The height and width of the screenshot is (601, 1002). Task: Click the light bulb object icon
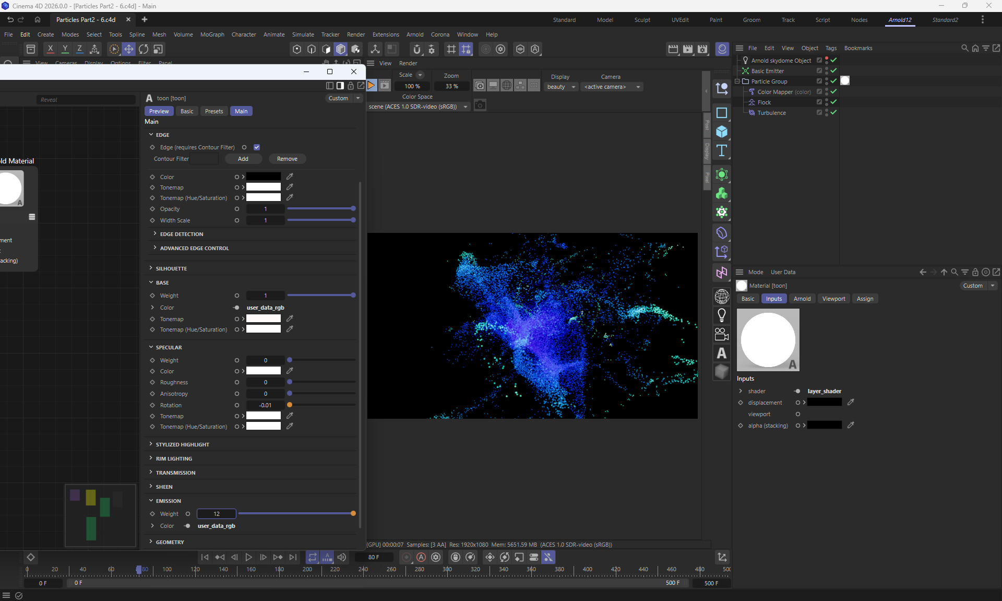click(722, 315)
